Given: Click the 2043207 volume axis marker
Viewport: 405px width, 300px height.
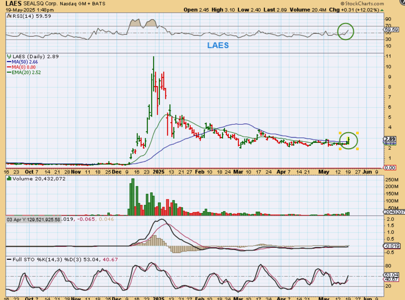Looking at the screenshot, I should [394, 212].
